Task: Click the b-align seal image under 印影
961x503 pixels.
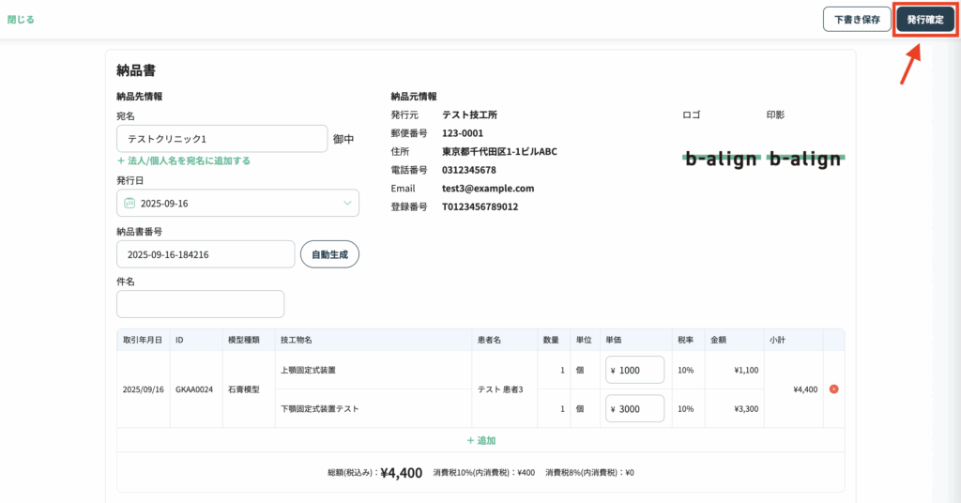Action: (x=804, y=160)
